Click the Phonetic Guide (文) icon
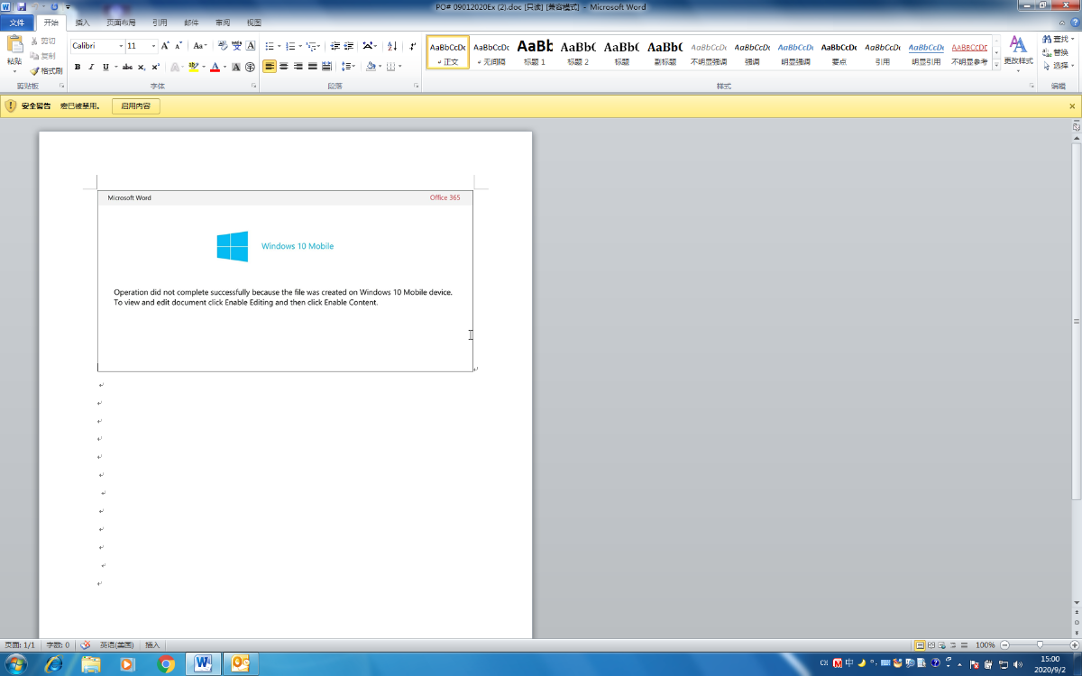The width and height of the screenshot is (1082, 676). tap(236, 45)
